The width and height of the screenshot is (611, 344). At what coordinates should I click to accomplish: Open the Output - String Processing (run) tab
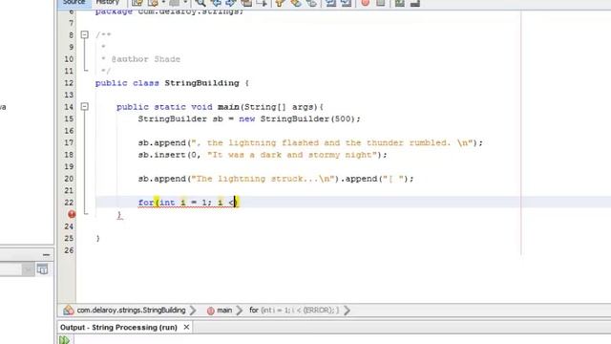click(x=118, y=327)
